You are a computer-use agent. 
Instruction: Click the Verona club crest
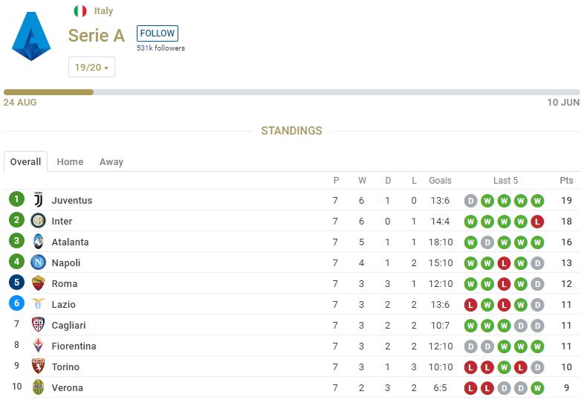39,387
